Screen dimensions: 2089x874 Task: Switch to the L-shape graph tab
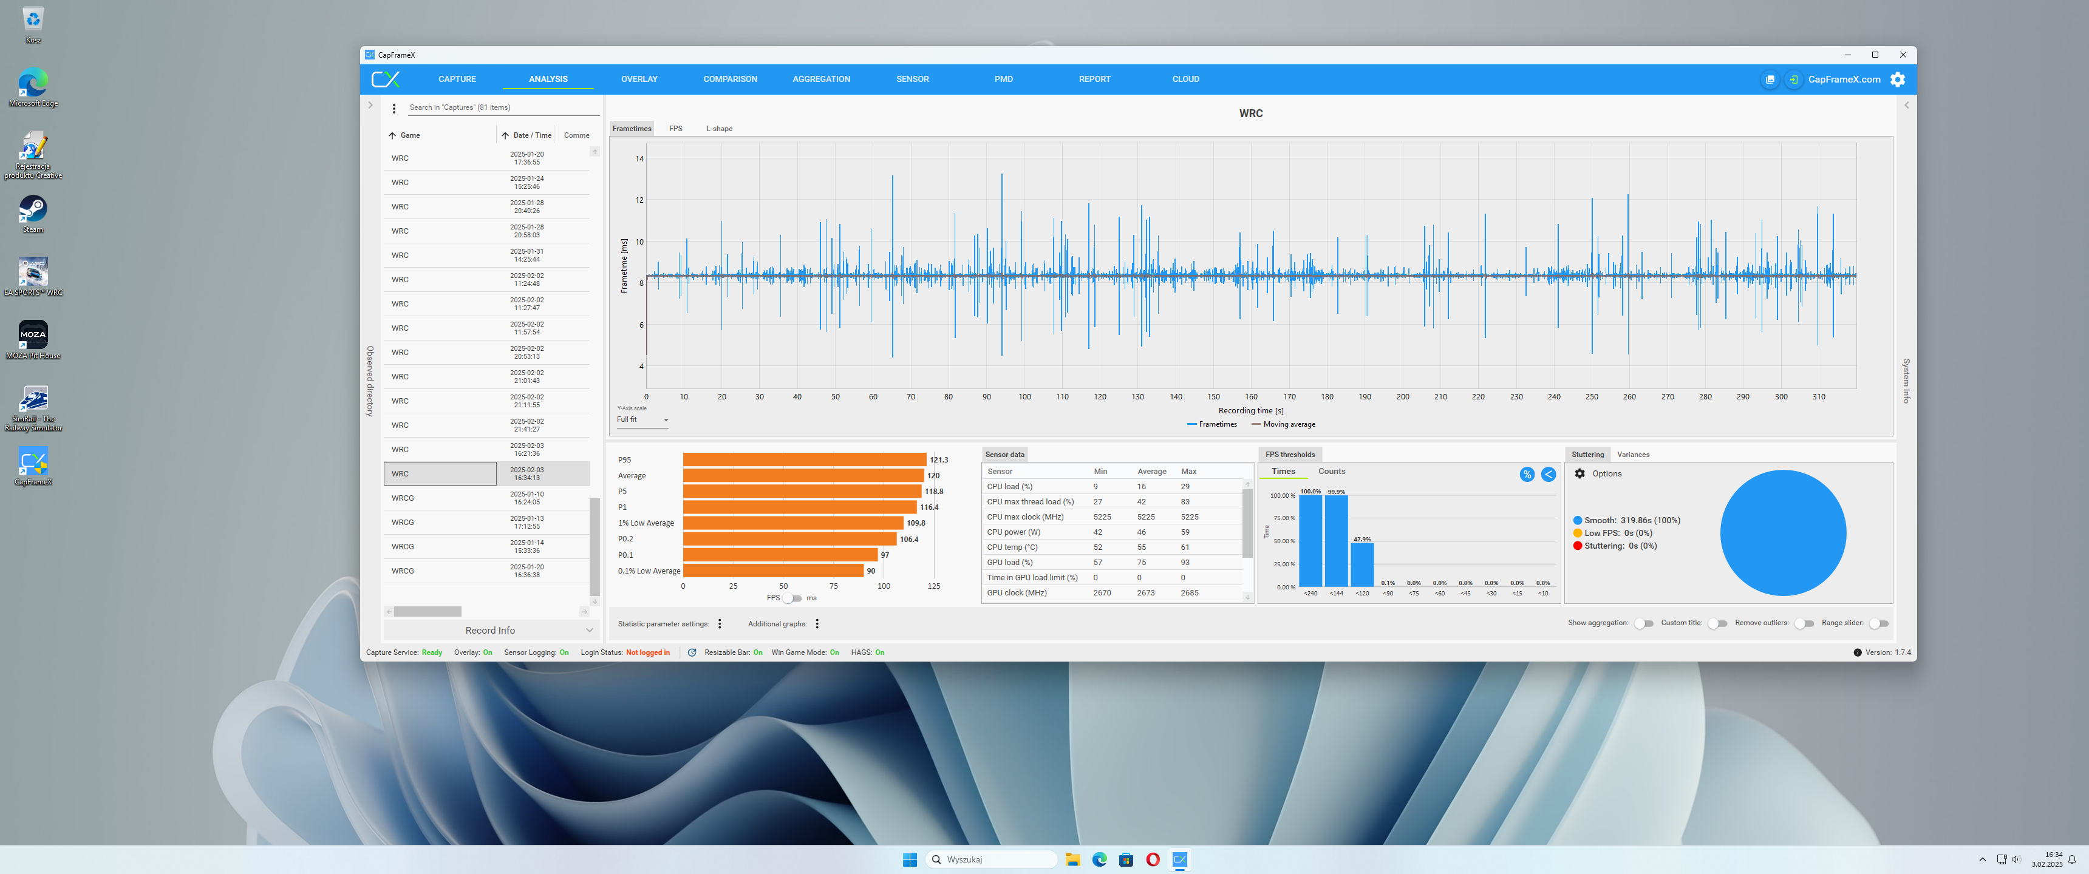coord(718,129)
